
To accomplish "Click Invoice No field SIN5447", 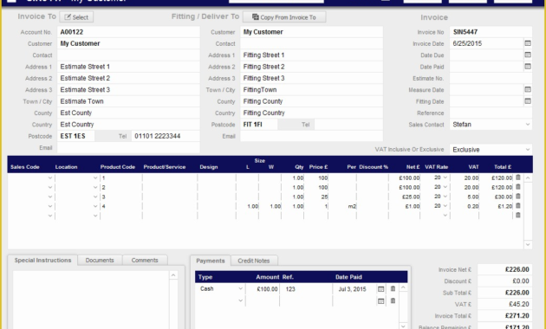I will 491,32.
